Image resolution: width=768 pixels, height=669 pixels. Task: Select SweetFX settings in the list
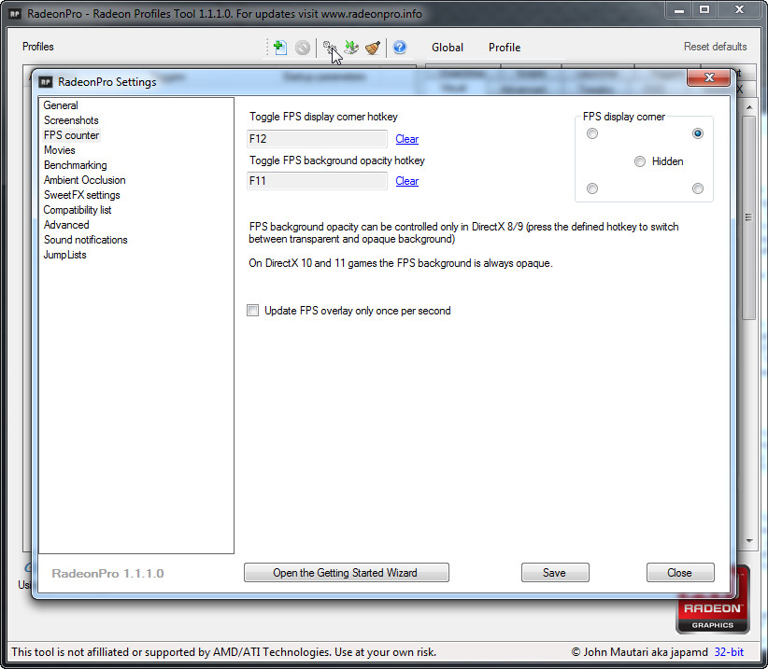(82, 195)
